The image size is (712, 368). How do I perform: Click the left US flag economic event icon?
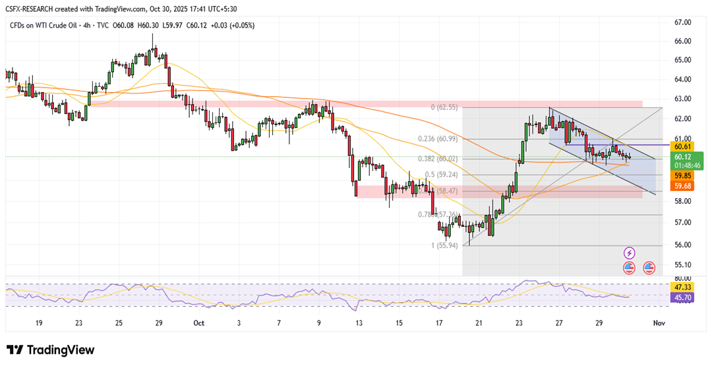coord(629,268)
